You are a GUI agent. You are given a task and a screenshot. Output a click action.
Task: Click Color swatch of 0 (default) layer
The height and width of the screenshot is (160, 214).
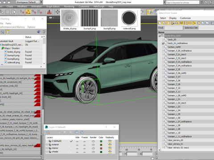(101, 141)
